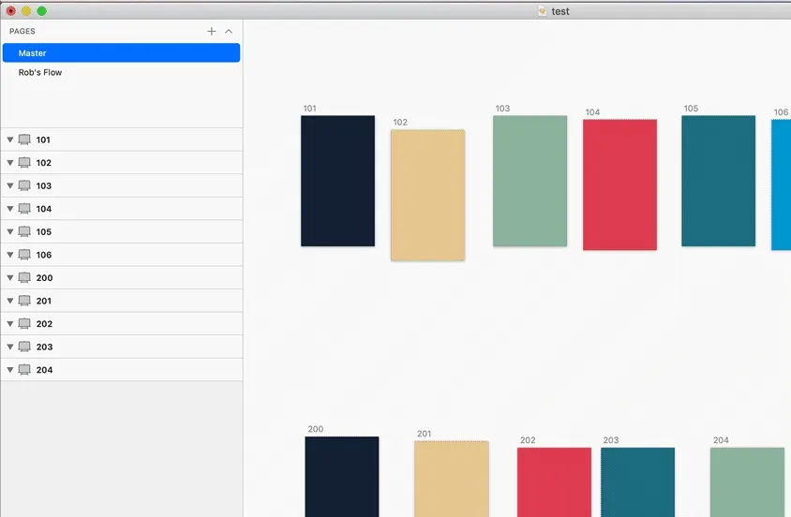Collapse artboard 106 disclosure triangle
Image resolution: width=791 pixels, height=517 pixels.
[x=10, y=255]
